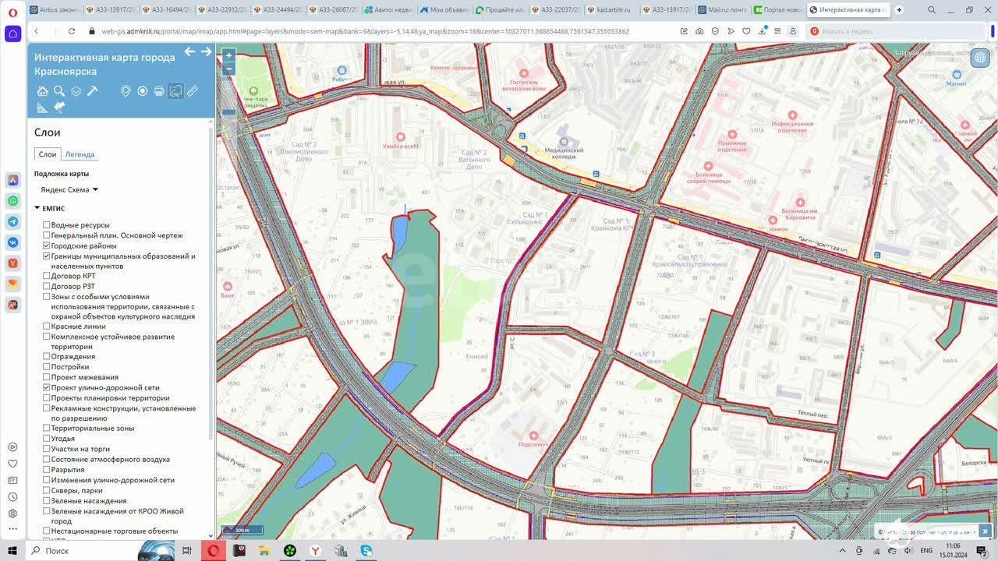Viewport: 998px width, 561px height.
Task: Expand the bottom-right map corner arrow
Action: point(985,531)
